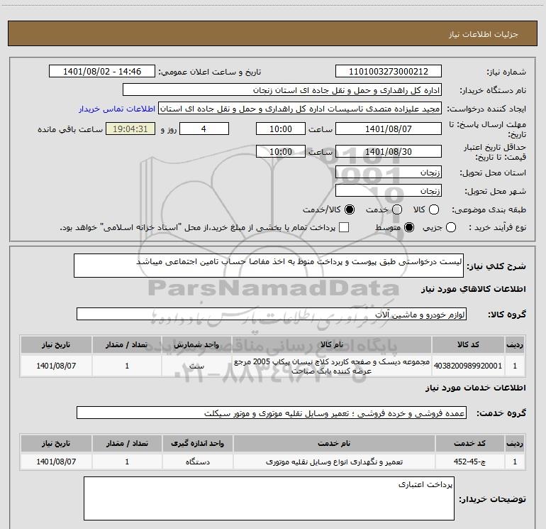The width and height of the screenshot is (546, 529).
Task: Click the گروه خدمت field عمده فروشی
Action: pyautogui.click(x=272, y=413)
